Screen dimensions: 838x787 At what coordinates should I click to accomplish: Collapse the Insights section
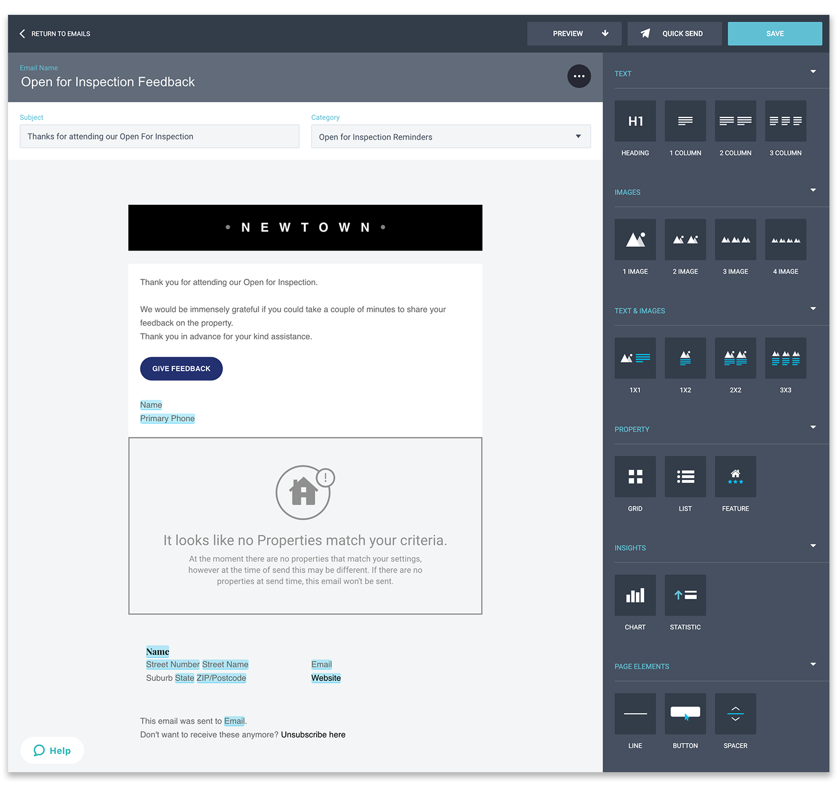click(x=813, y=546)
